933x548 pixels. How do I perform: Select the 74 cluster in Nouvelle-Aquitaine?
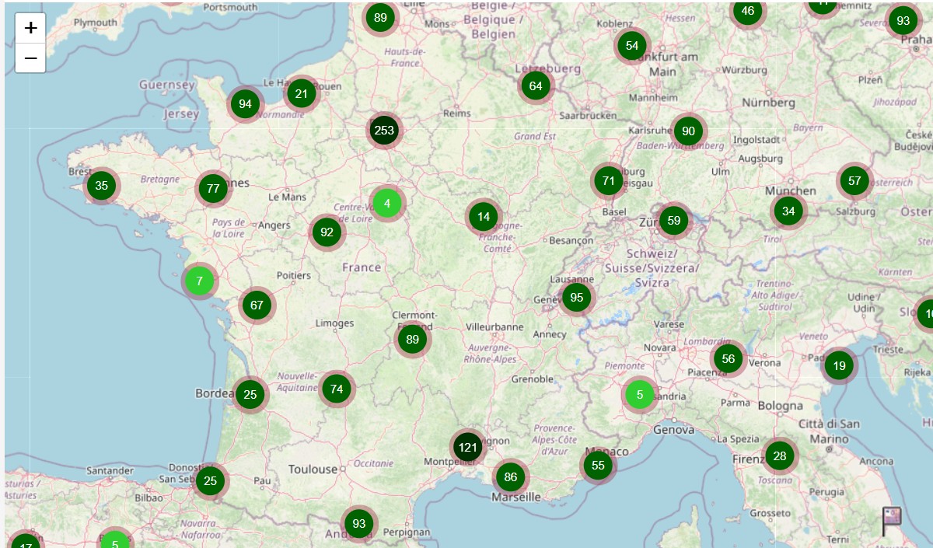pos(337,389)
